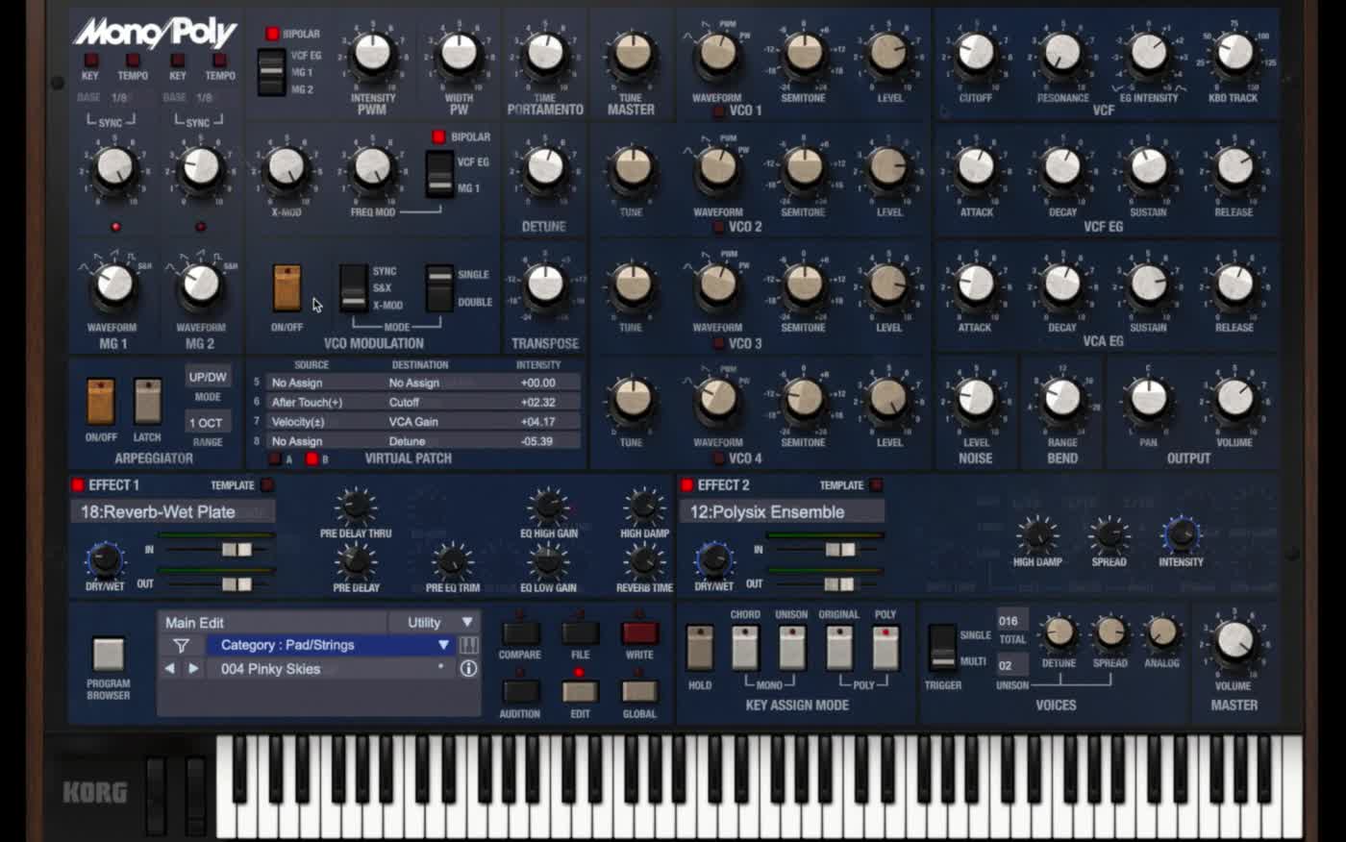1346x842 pixels.
Task: Go to the next program with right arrow
Action: coord(193,669)
